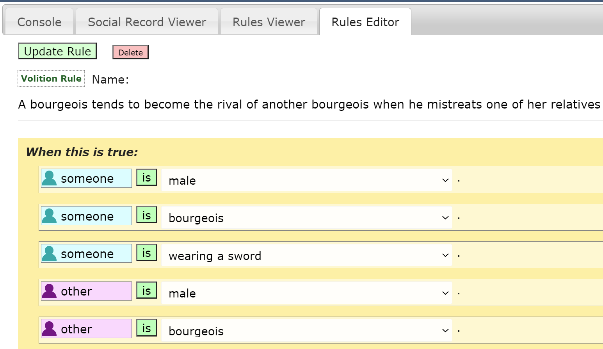The height and width of the screenshot is (349, 603).
Task: Toggle the 'is' operator in the first male condition
Action: pos(146,178)
